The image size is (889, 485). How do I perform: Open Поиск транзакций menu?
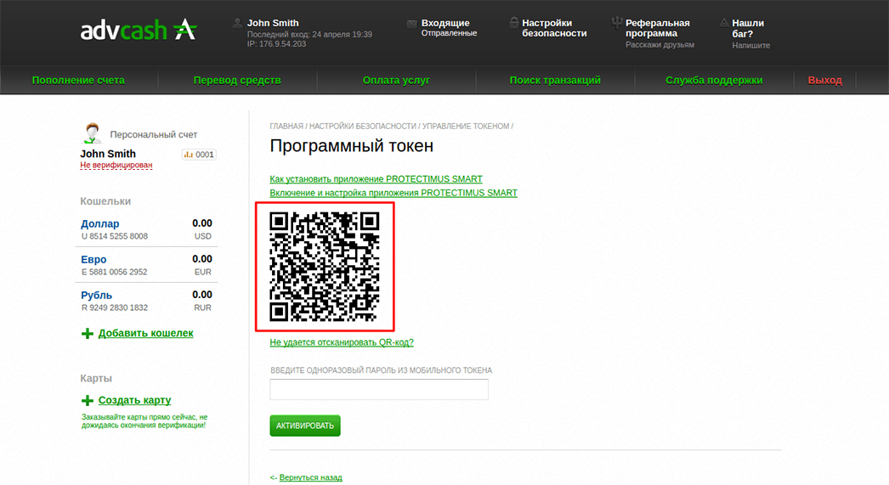(554, 81)
